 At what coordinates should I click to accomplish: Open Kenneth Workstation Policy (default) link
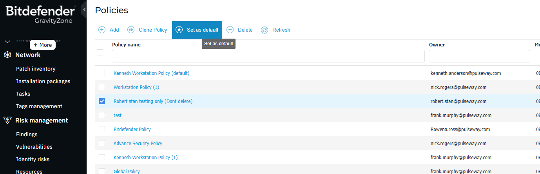[x=151, y=73]
